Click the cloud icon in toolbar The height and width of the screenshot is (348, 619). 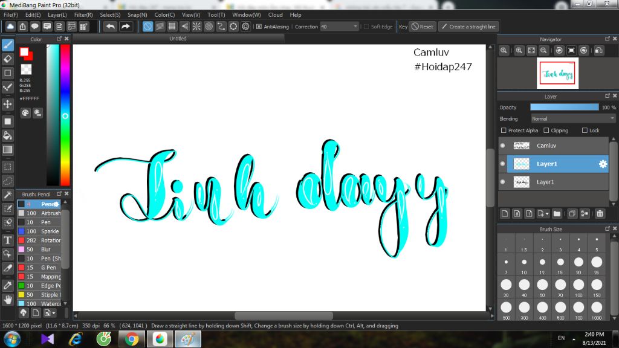point(10,27)
